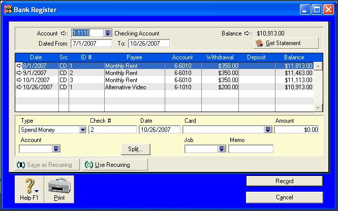
Task: Click the Dated From field 7/1/2007
Action: point(91,43)
